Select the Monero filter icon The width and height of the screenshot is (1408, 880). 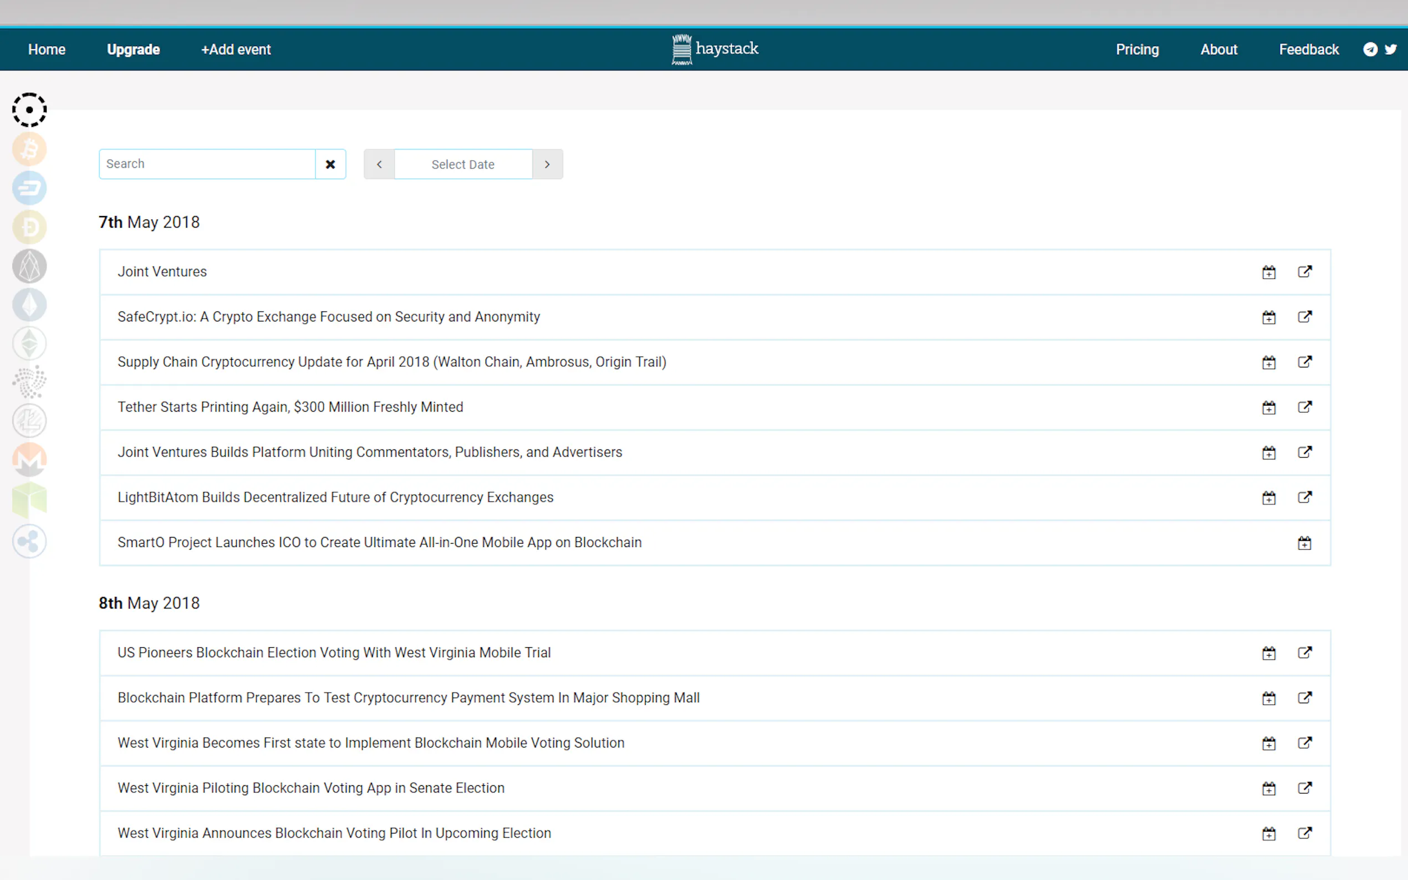pos(29,460)
